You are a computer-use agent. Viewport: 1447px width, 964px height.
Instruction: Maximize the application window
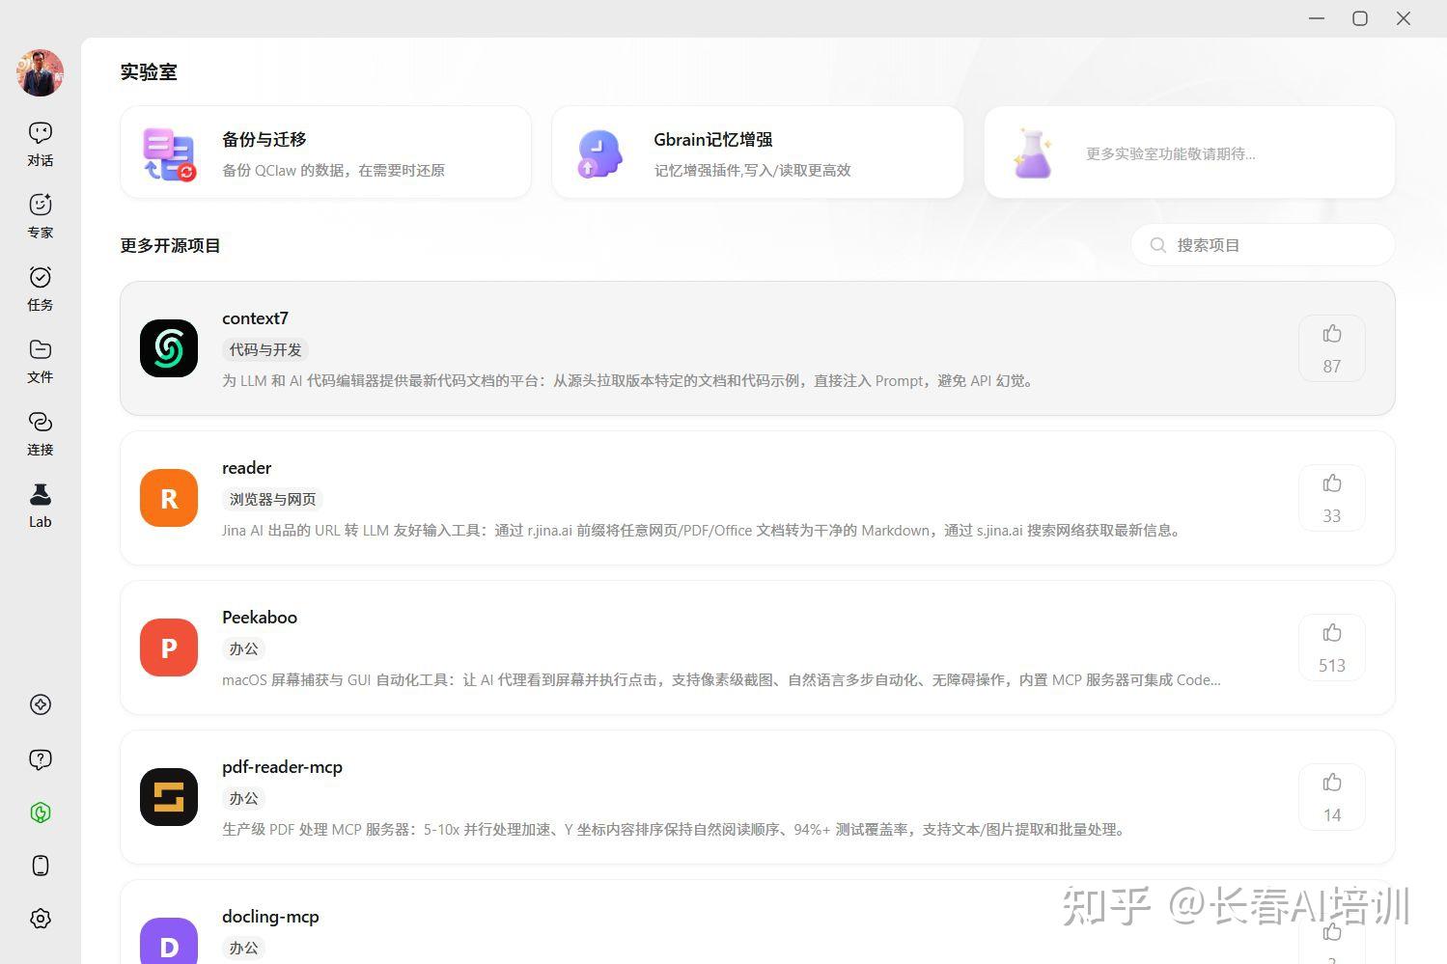click(1360, 18)
